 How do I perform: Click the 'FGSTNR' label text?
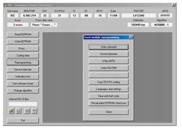pyautogui.click(x=139, y=11)
